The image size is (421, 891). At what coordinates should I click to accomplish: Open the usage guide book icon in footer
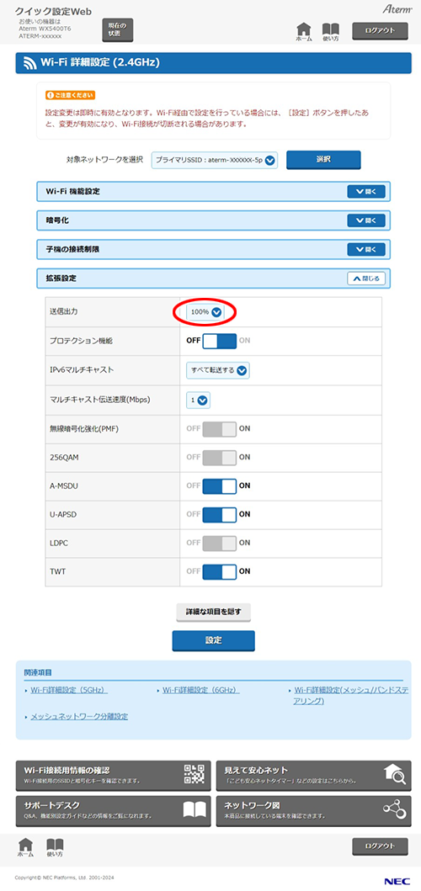point(55,846)
